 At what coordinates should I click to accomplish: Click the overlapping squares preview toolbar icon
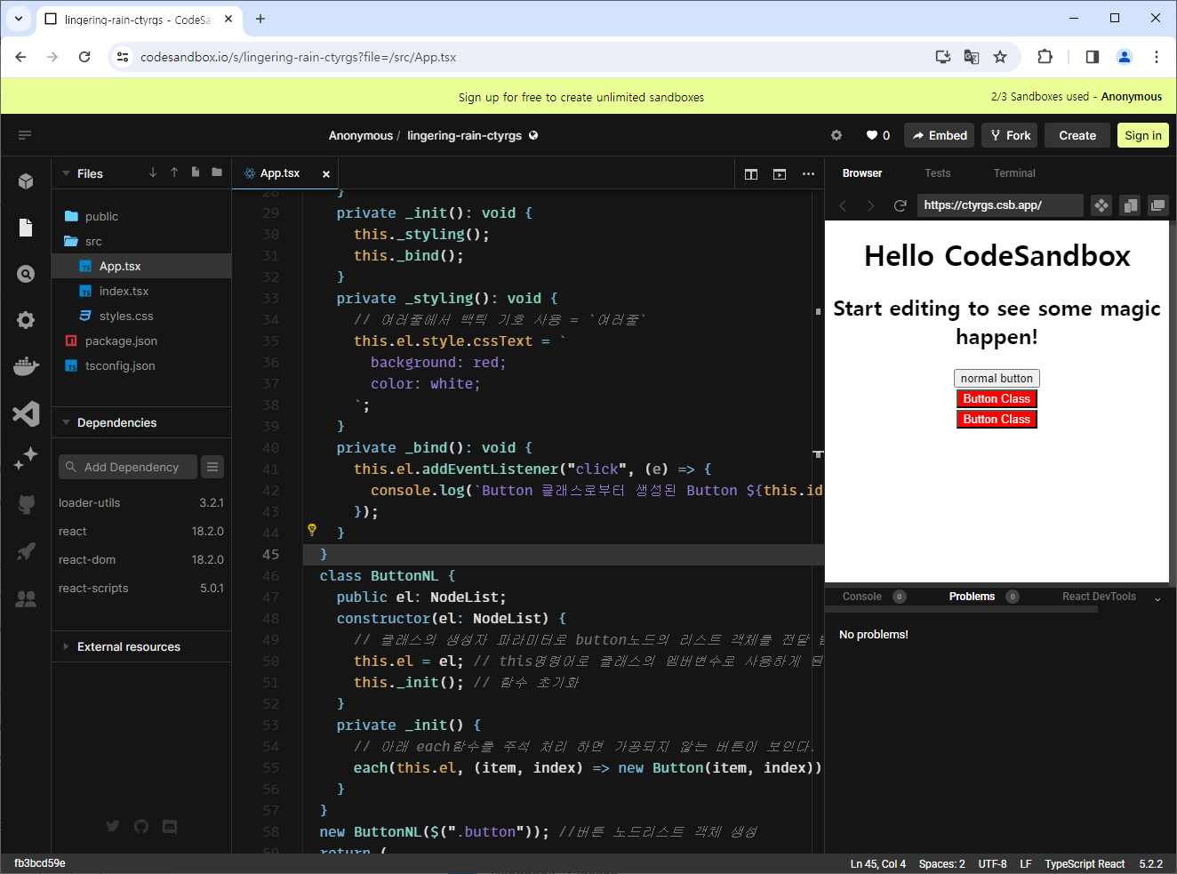tap(1130, 205)
